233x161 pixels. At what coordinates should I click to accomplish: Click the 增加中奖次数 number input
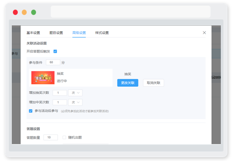pyautogui.click(x=60, y=102)
